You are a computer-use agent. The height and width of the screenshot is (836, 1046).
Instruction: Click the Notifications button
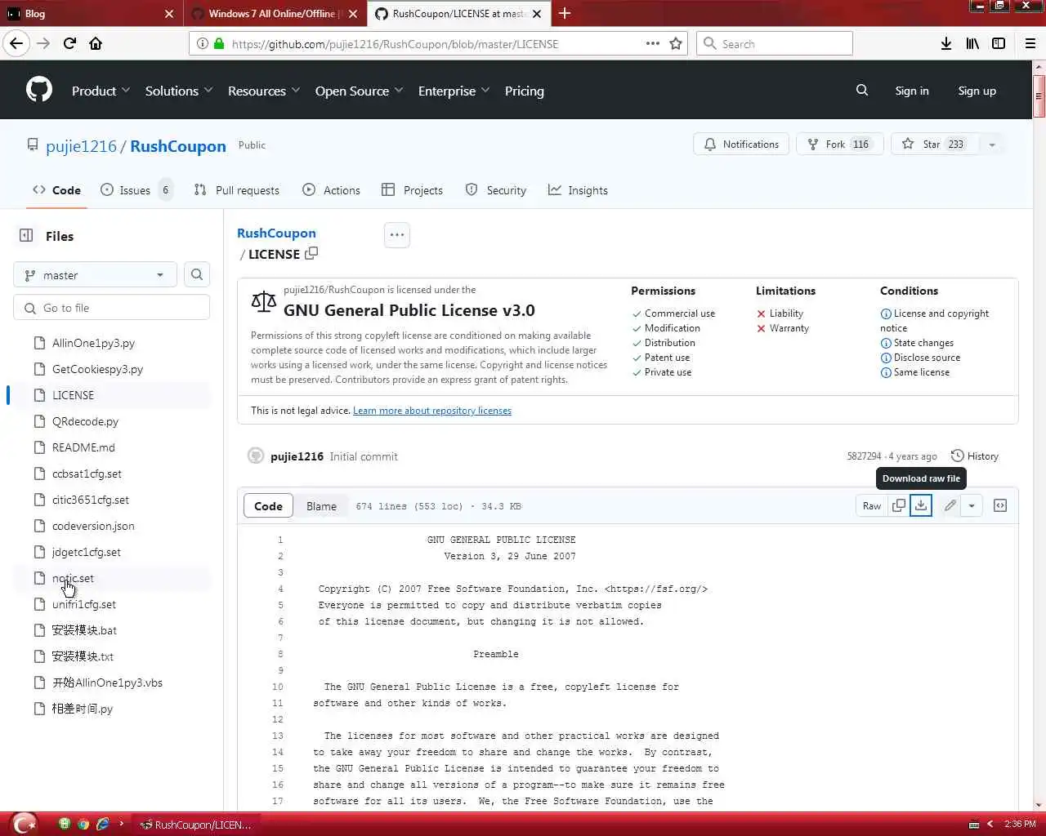pyautogui.click(x=741, y=145)
